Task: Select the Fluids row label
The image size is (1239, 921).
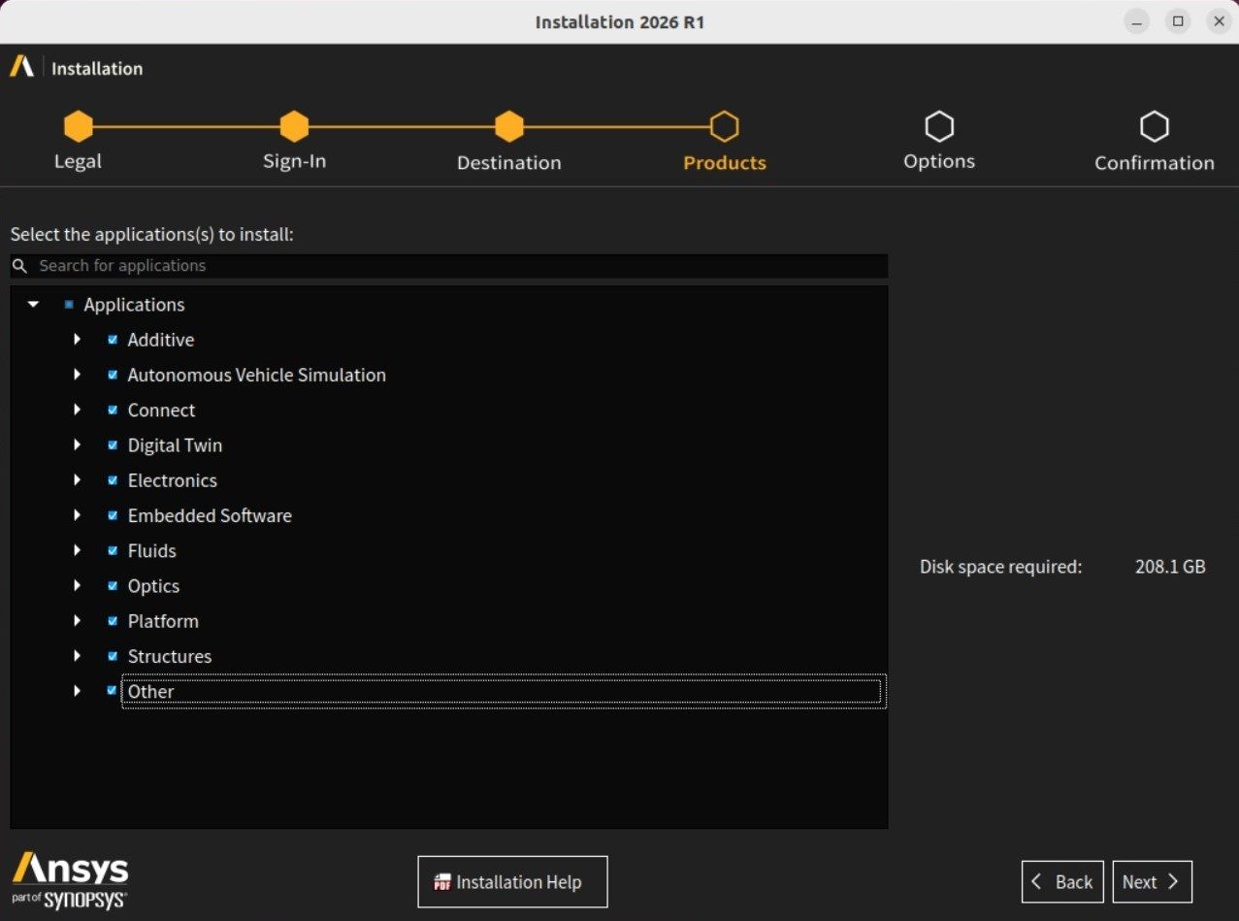Action: 152,550
